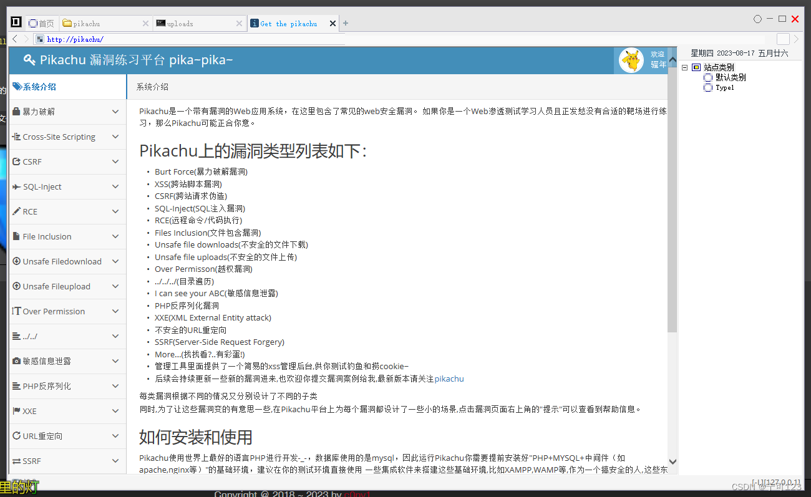Expand the SSRF chevron
Image resolution: width=811 pixels, height=497 pixels.
point(115,461)
